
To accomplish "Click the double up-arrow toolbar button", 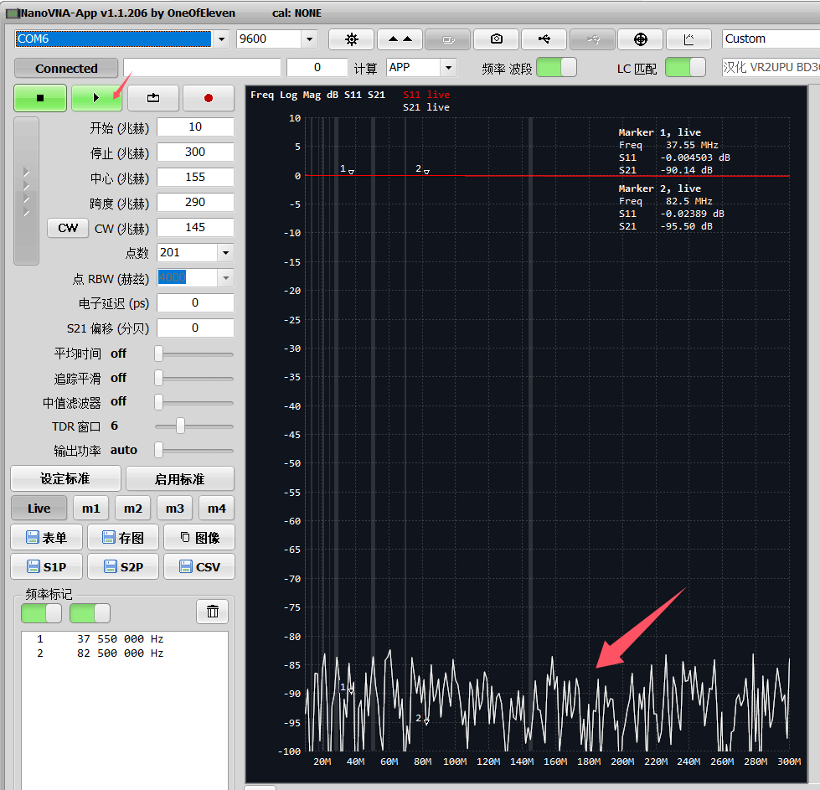I will [x=400, y=39].
